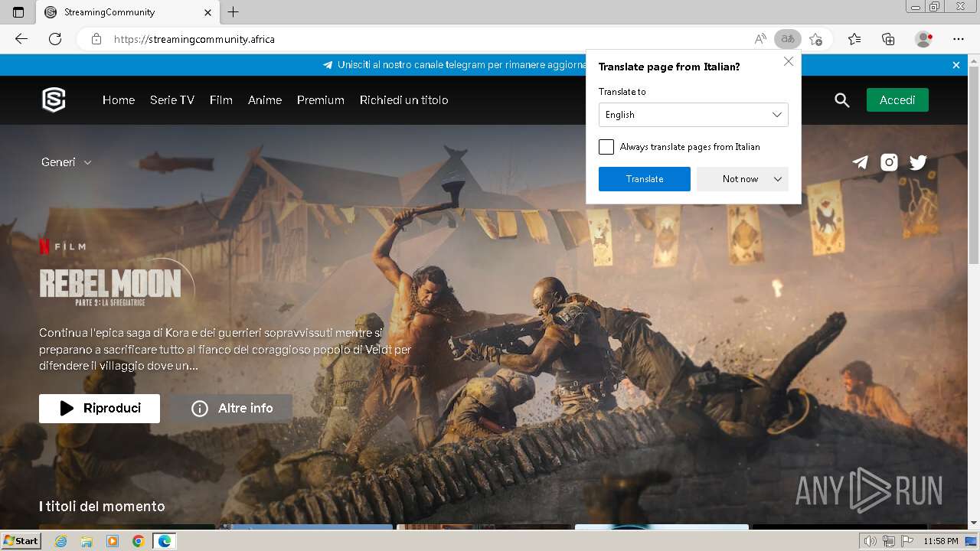Open a new tab with plus icon

click(x=234, y=12)
